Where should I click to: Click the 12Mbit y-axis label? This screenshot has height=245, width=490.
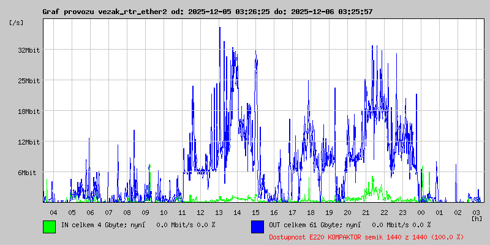tap(29, 142)
